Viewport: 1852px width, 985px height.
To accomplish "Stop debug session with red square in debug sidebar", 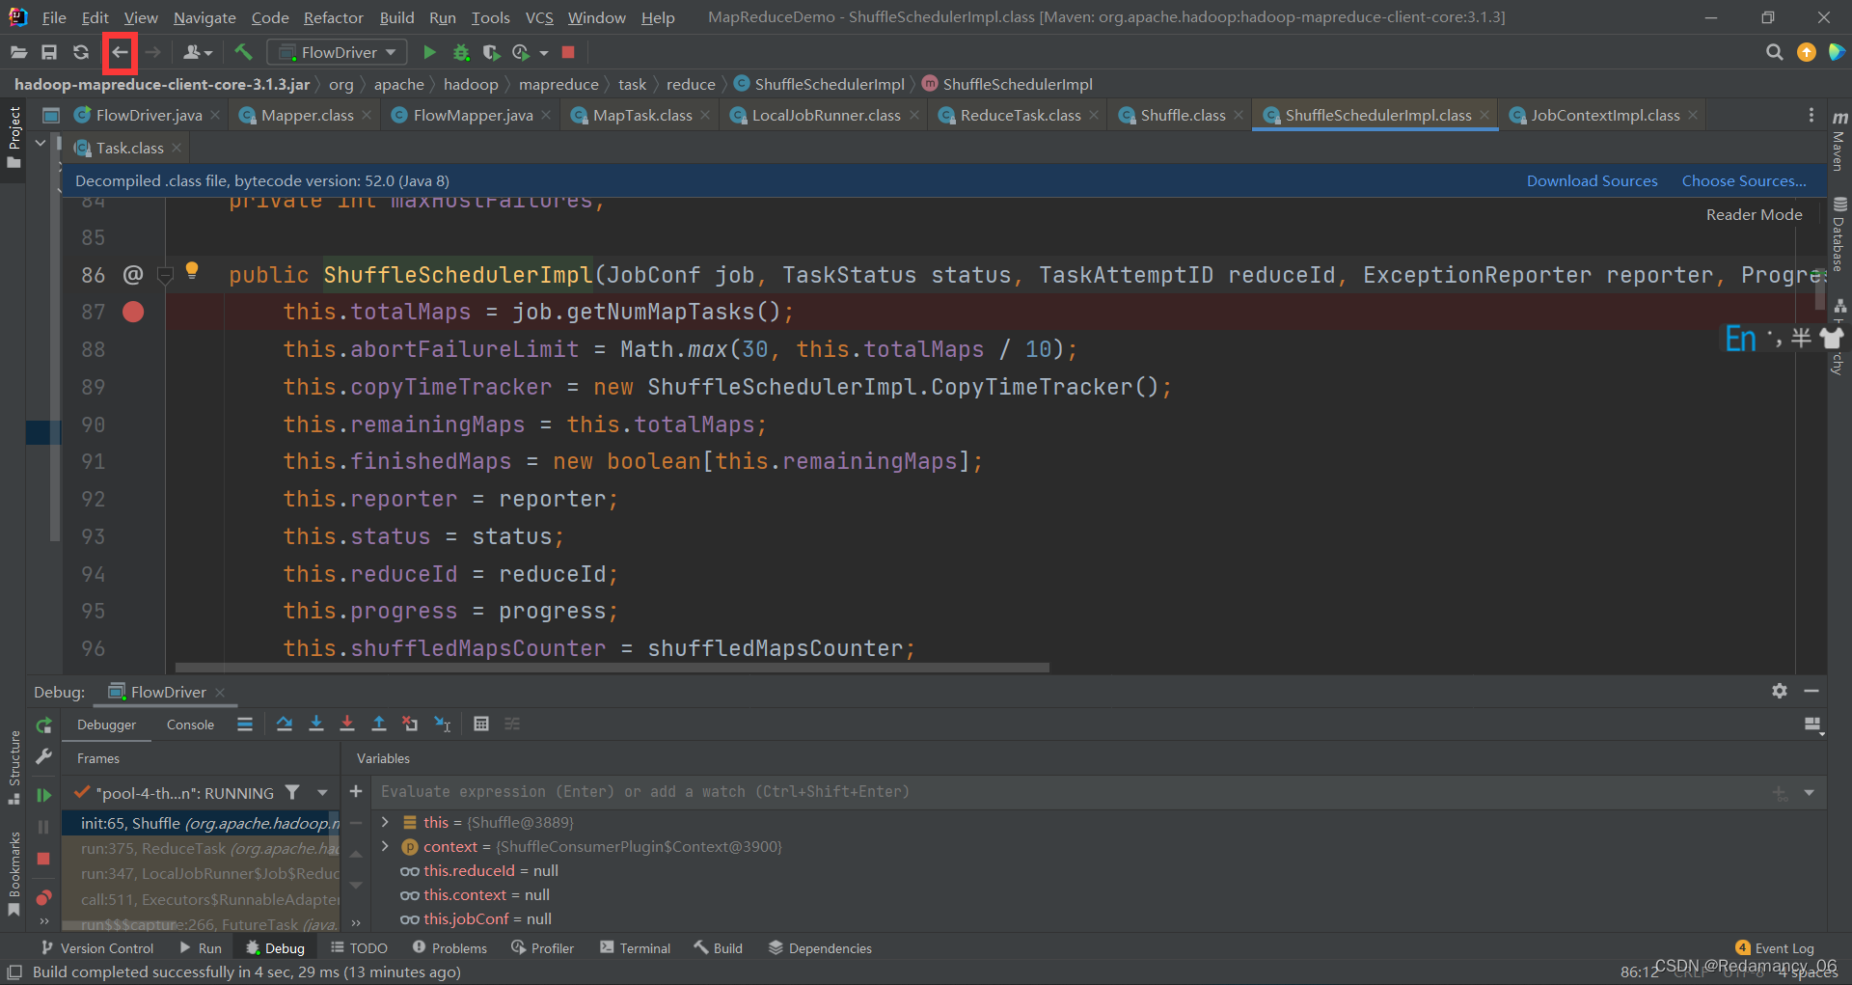I will 43,859.
